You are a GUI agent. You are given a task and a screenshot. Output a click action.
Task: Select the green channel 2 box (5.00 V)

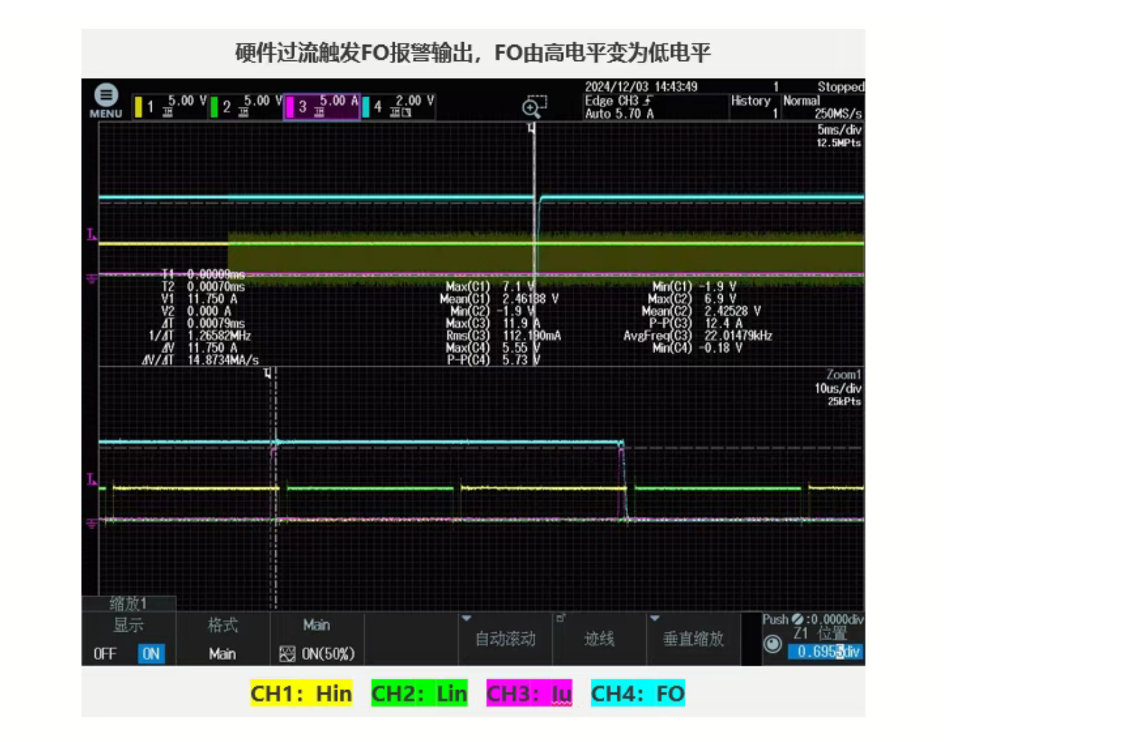tap(247, 106)
